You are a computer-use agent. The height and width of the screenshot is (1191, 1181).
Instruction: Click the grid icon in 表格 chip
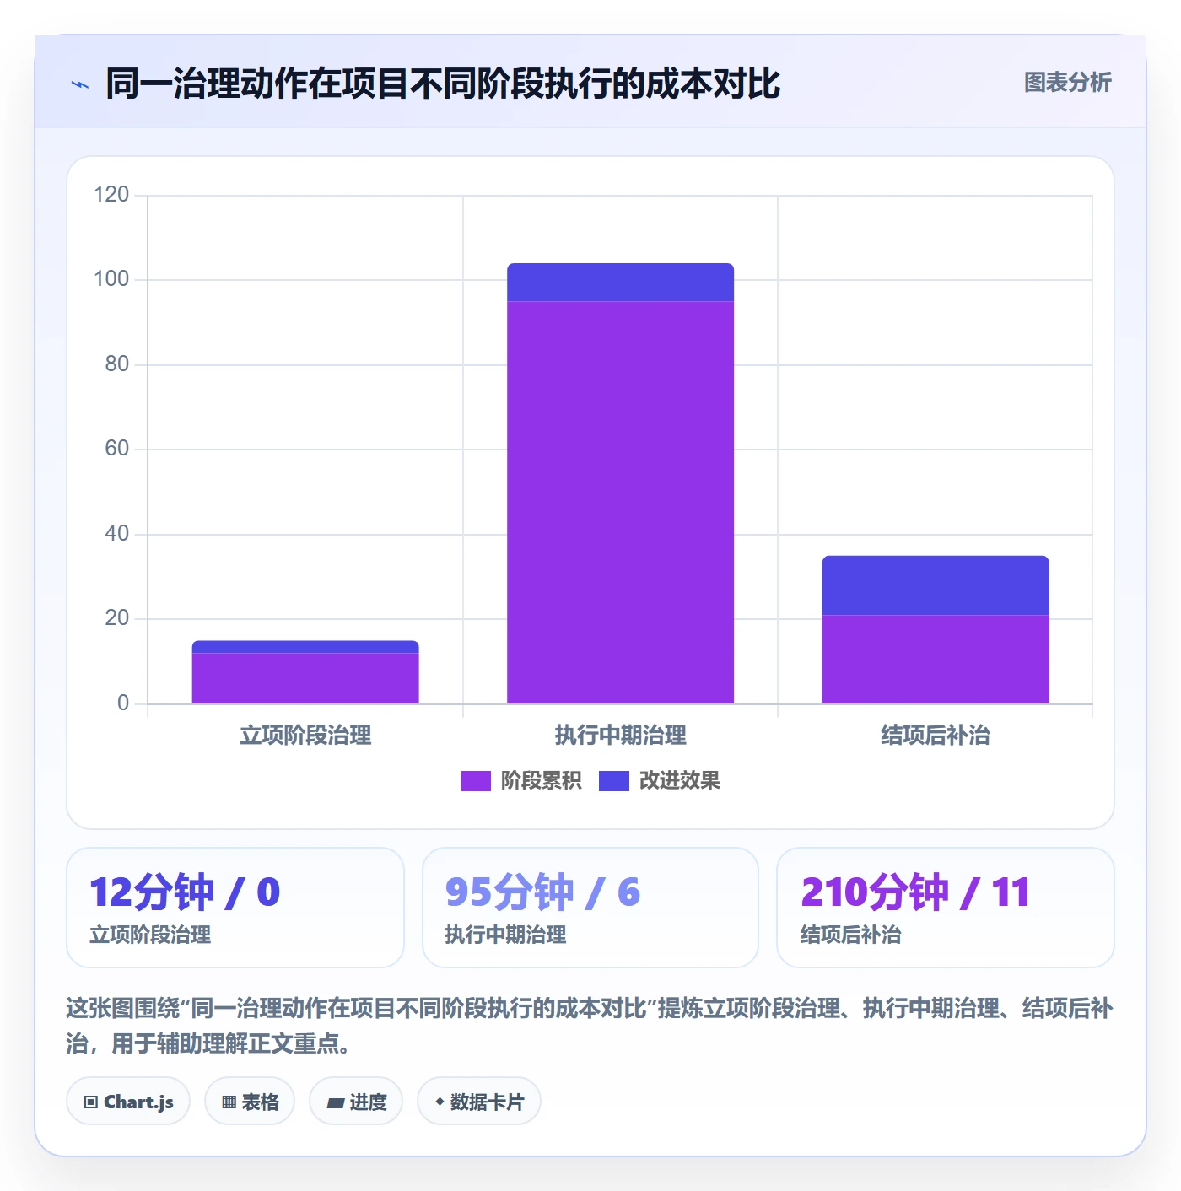coord(229,1102)
